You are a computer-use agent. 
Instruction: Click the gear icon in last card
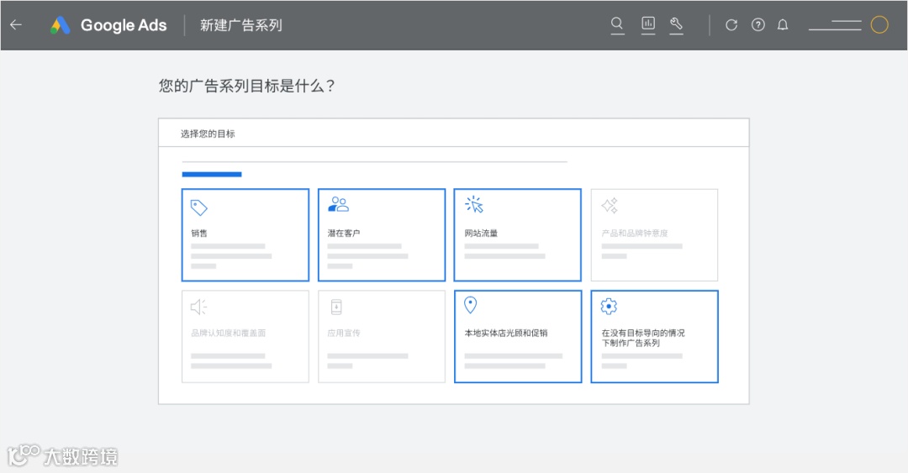(609, 307)
